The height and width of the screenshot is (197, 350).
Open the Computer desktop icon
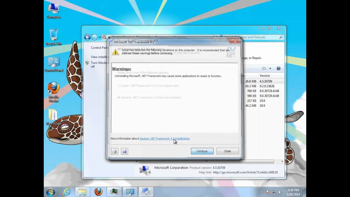tap(54, 11)
